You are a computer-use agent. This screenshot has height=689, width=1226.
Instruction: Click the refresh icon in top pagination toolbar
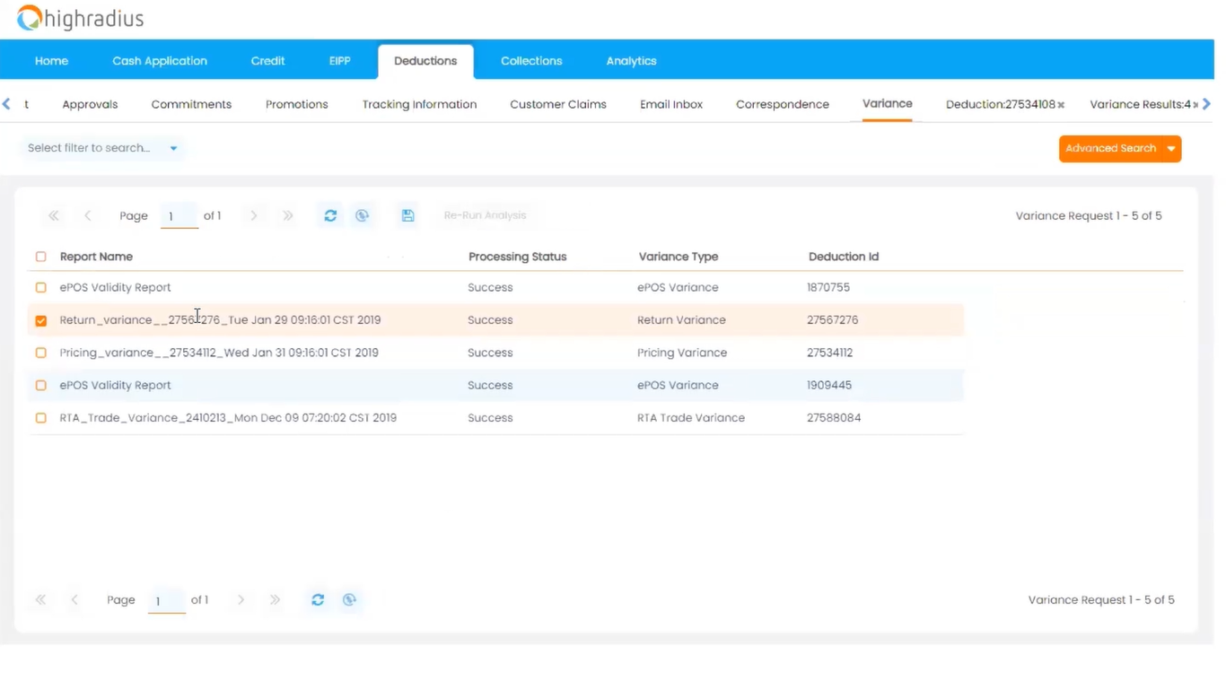(x=330, y=215)
